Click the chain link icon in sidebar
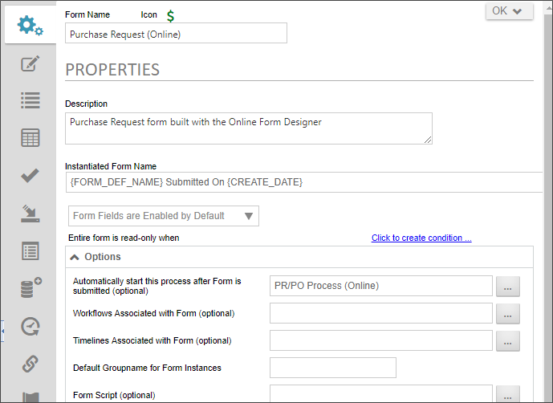The height and width of the screenshot is (403, 553). [x=30, y=363]
